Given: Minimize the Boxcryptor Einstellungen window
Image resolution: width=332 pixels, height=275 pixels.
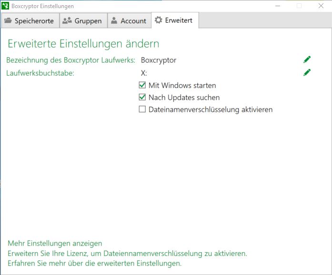Looking at the screenshot, I should click(x=278, y=6).
